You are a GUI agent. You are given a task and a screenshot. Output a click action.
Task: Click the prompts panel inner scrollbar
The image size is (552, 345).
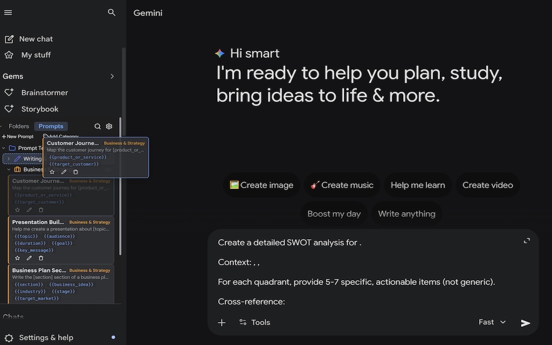click(120, 186)
